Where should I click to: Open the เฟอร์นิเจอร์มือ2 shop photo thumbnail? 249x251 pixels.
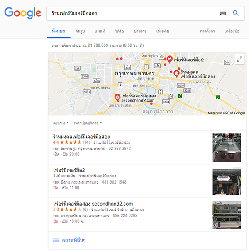[227, 181]
